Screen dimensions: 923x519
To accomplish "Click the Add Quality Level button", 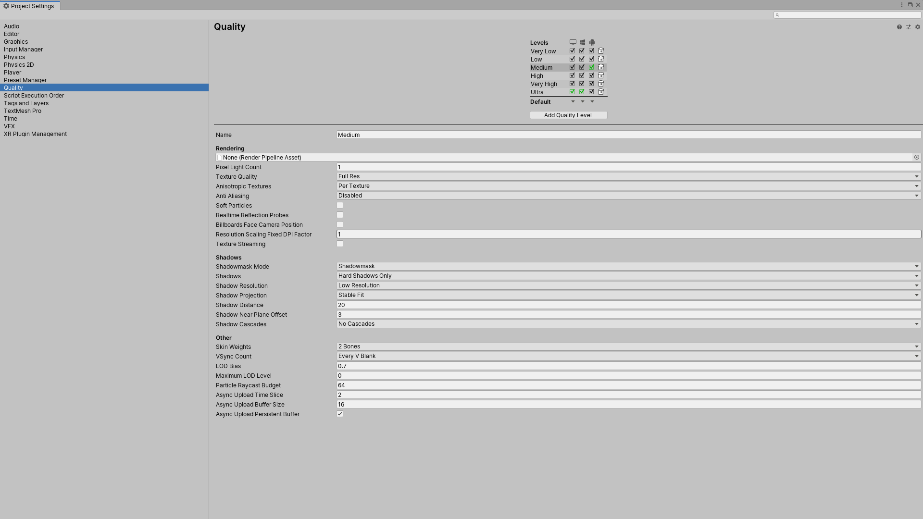I will [x=568, y=115].
